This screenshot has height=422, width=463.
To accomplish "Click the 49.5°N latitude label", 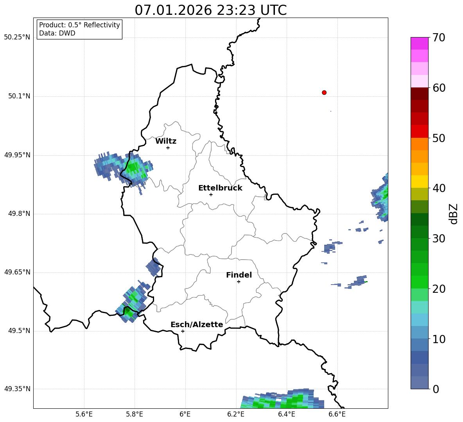I will 19,331.
